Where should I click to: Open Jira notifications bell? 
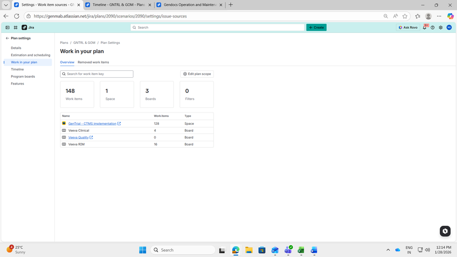click(x=425, y=27)
